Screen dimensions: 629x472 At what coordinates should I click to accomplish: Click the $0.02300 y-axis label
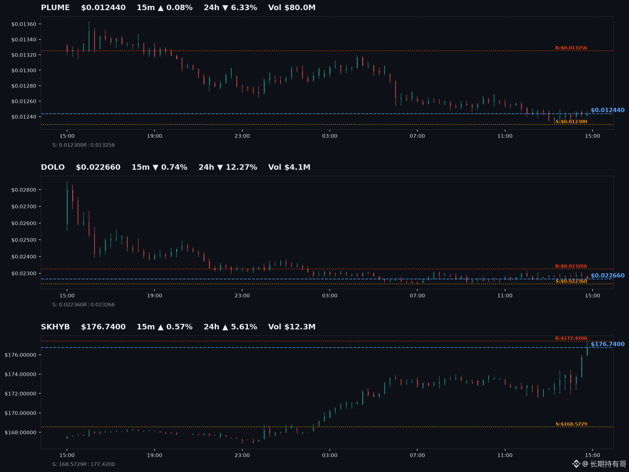pyautogui.click(x=24, y=274)
